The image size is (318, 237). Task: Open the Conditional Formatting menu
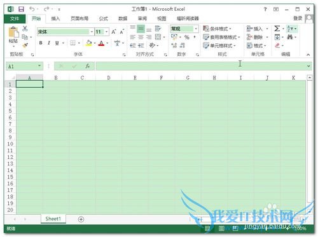pos(217,29)
